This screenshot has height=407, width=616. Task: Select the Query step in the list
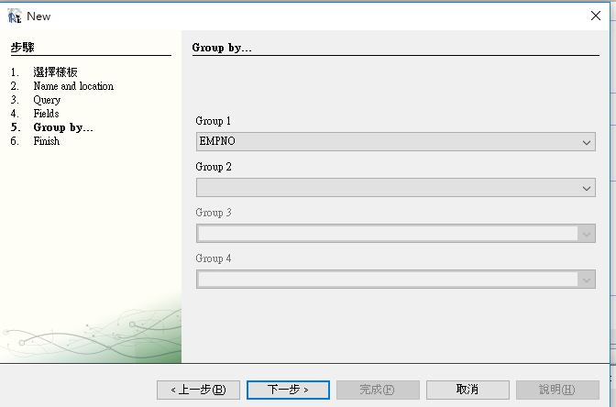pos(47,100)
